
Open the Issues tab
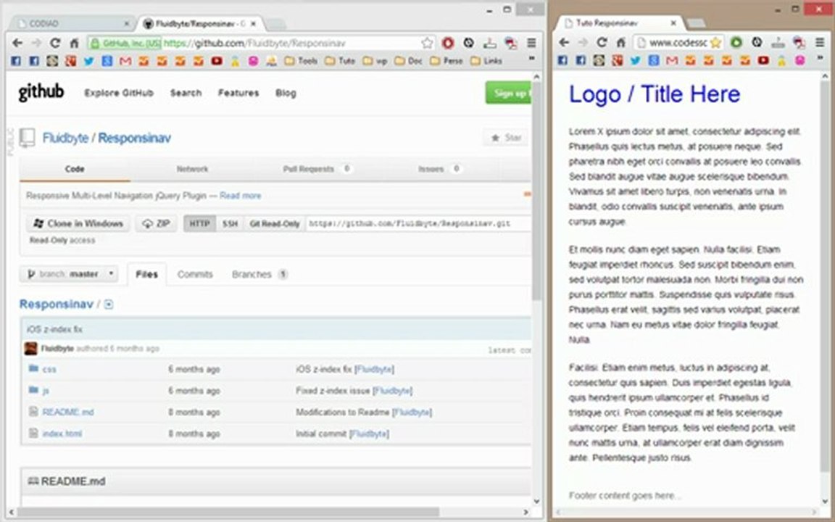click(x=439, y=169)
